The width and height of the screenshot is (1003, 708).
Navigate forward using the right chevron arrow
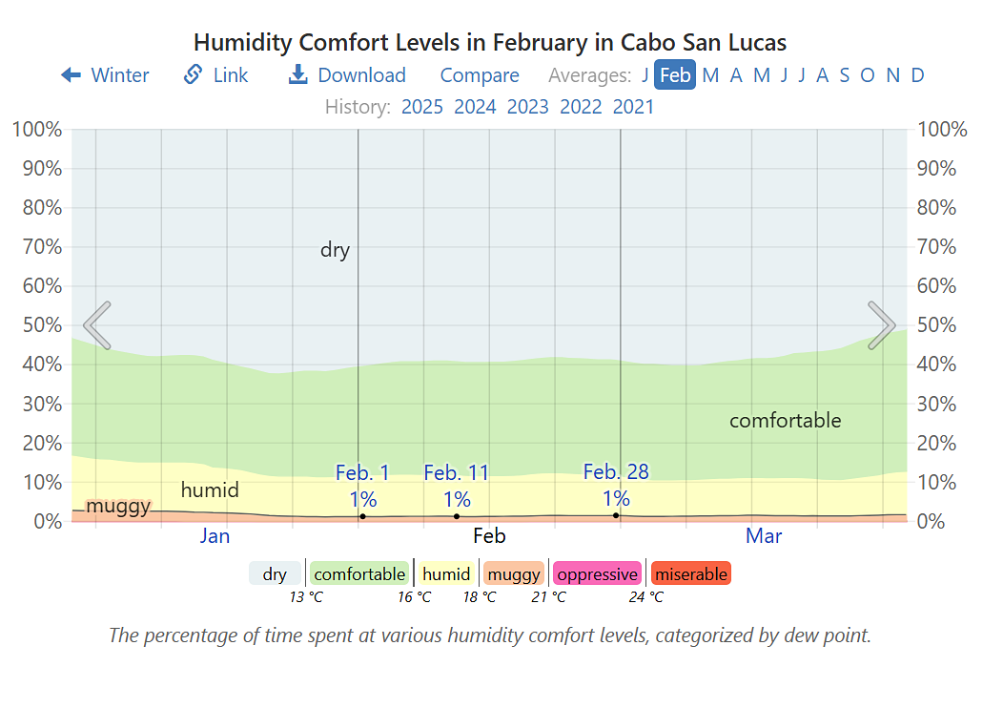[x=882, y=325]
